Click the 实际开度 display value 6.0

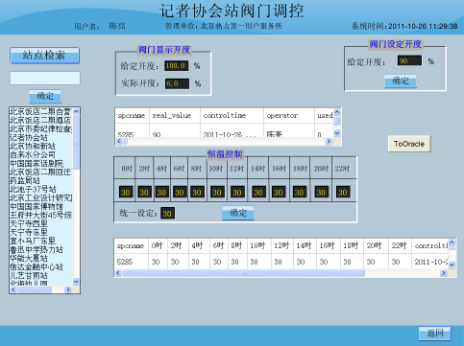click(x=177, y=83)
